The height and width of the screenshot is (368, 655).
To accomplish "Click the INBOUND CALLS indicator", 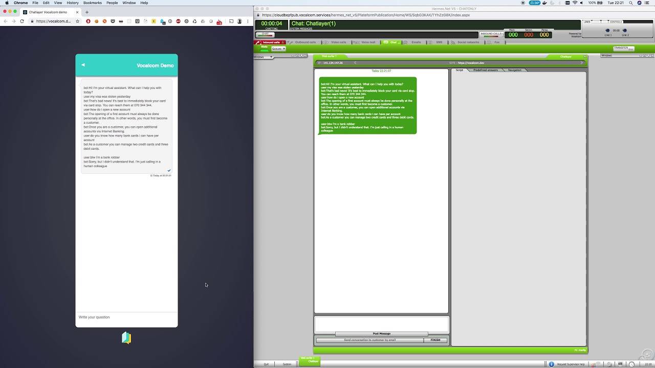I will [491, 34].
